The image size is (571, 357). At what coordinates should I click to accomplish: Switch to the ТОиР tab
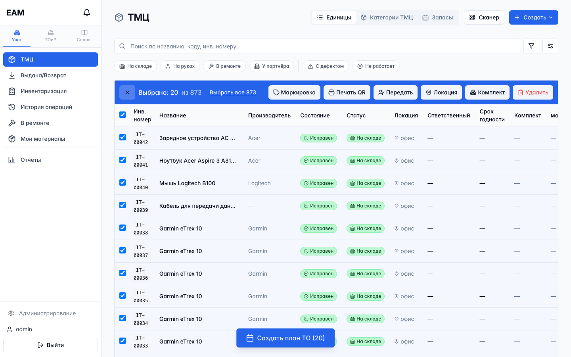pyautogui.click(x=50, y=36)
